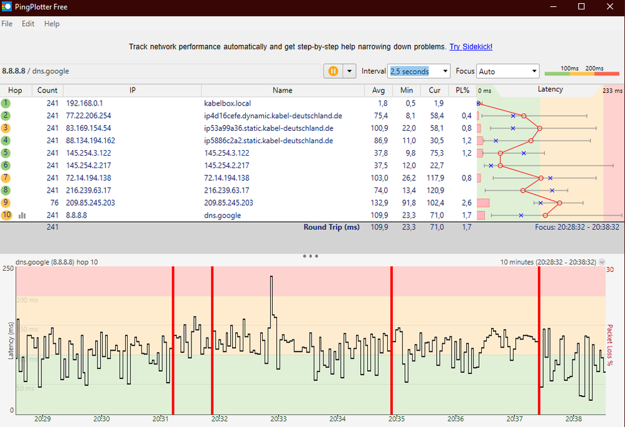Toggle the hop 10 timeline graph icon

[23, 215]
